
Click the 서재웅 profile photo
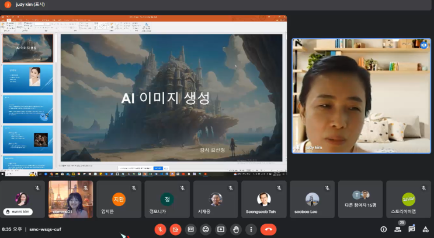216,199
